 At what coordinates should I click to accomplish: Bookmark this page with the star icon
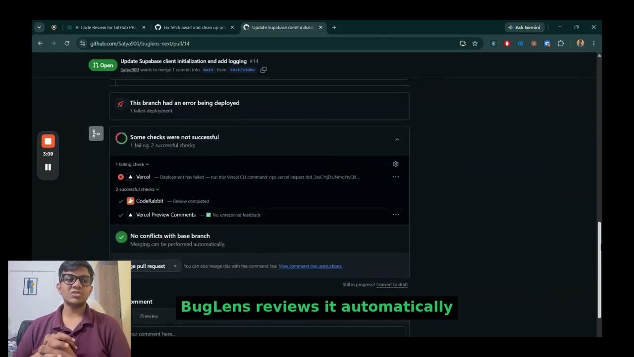pos(475,43)
